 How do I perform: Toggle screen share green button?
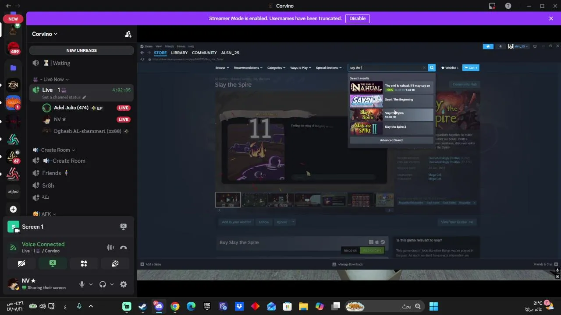(53, 263)
